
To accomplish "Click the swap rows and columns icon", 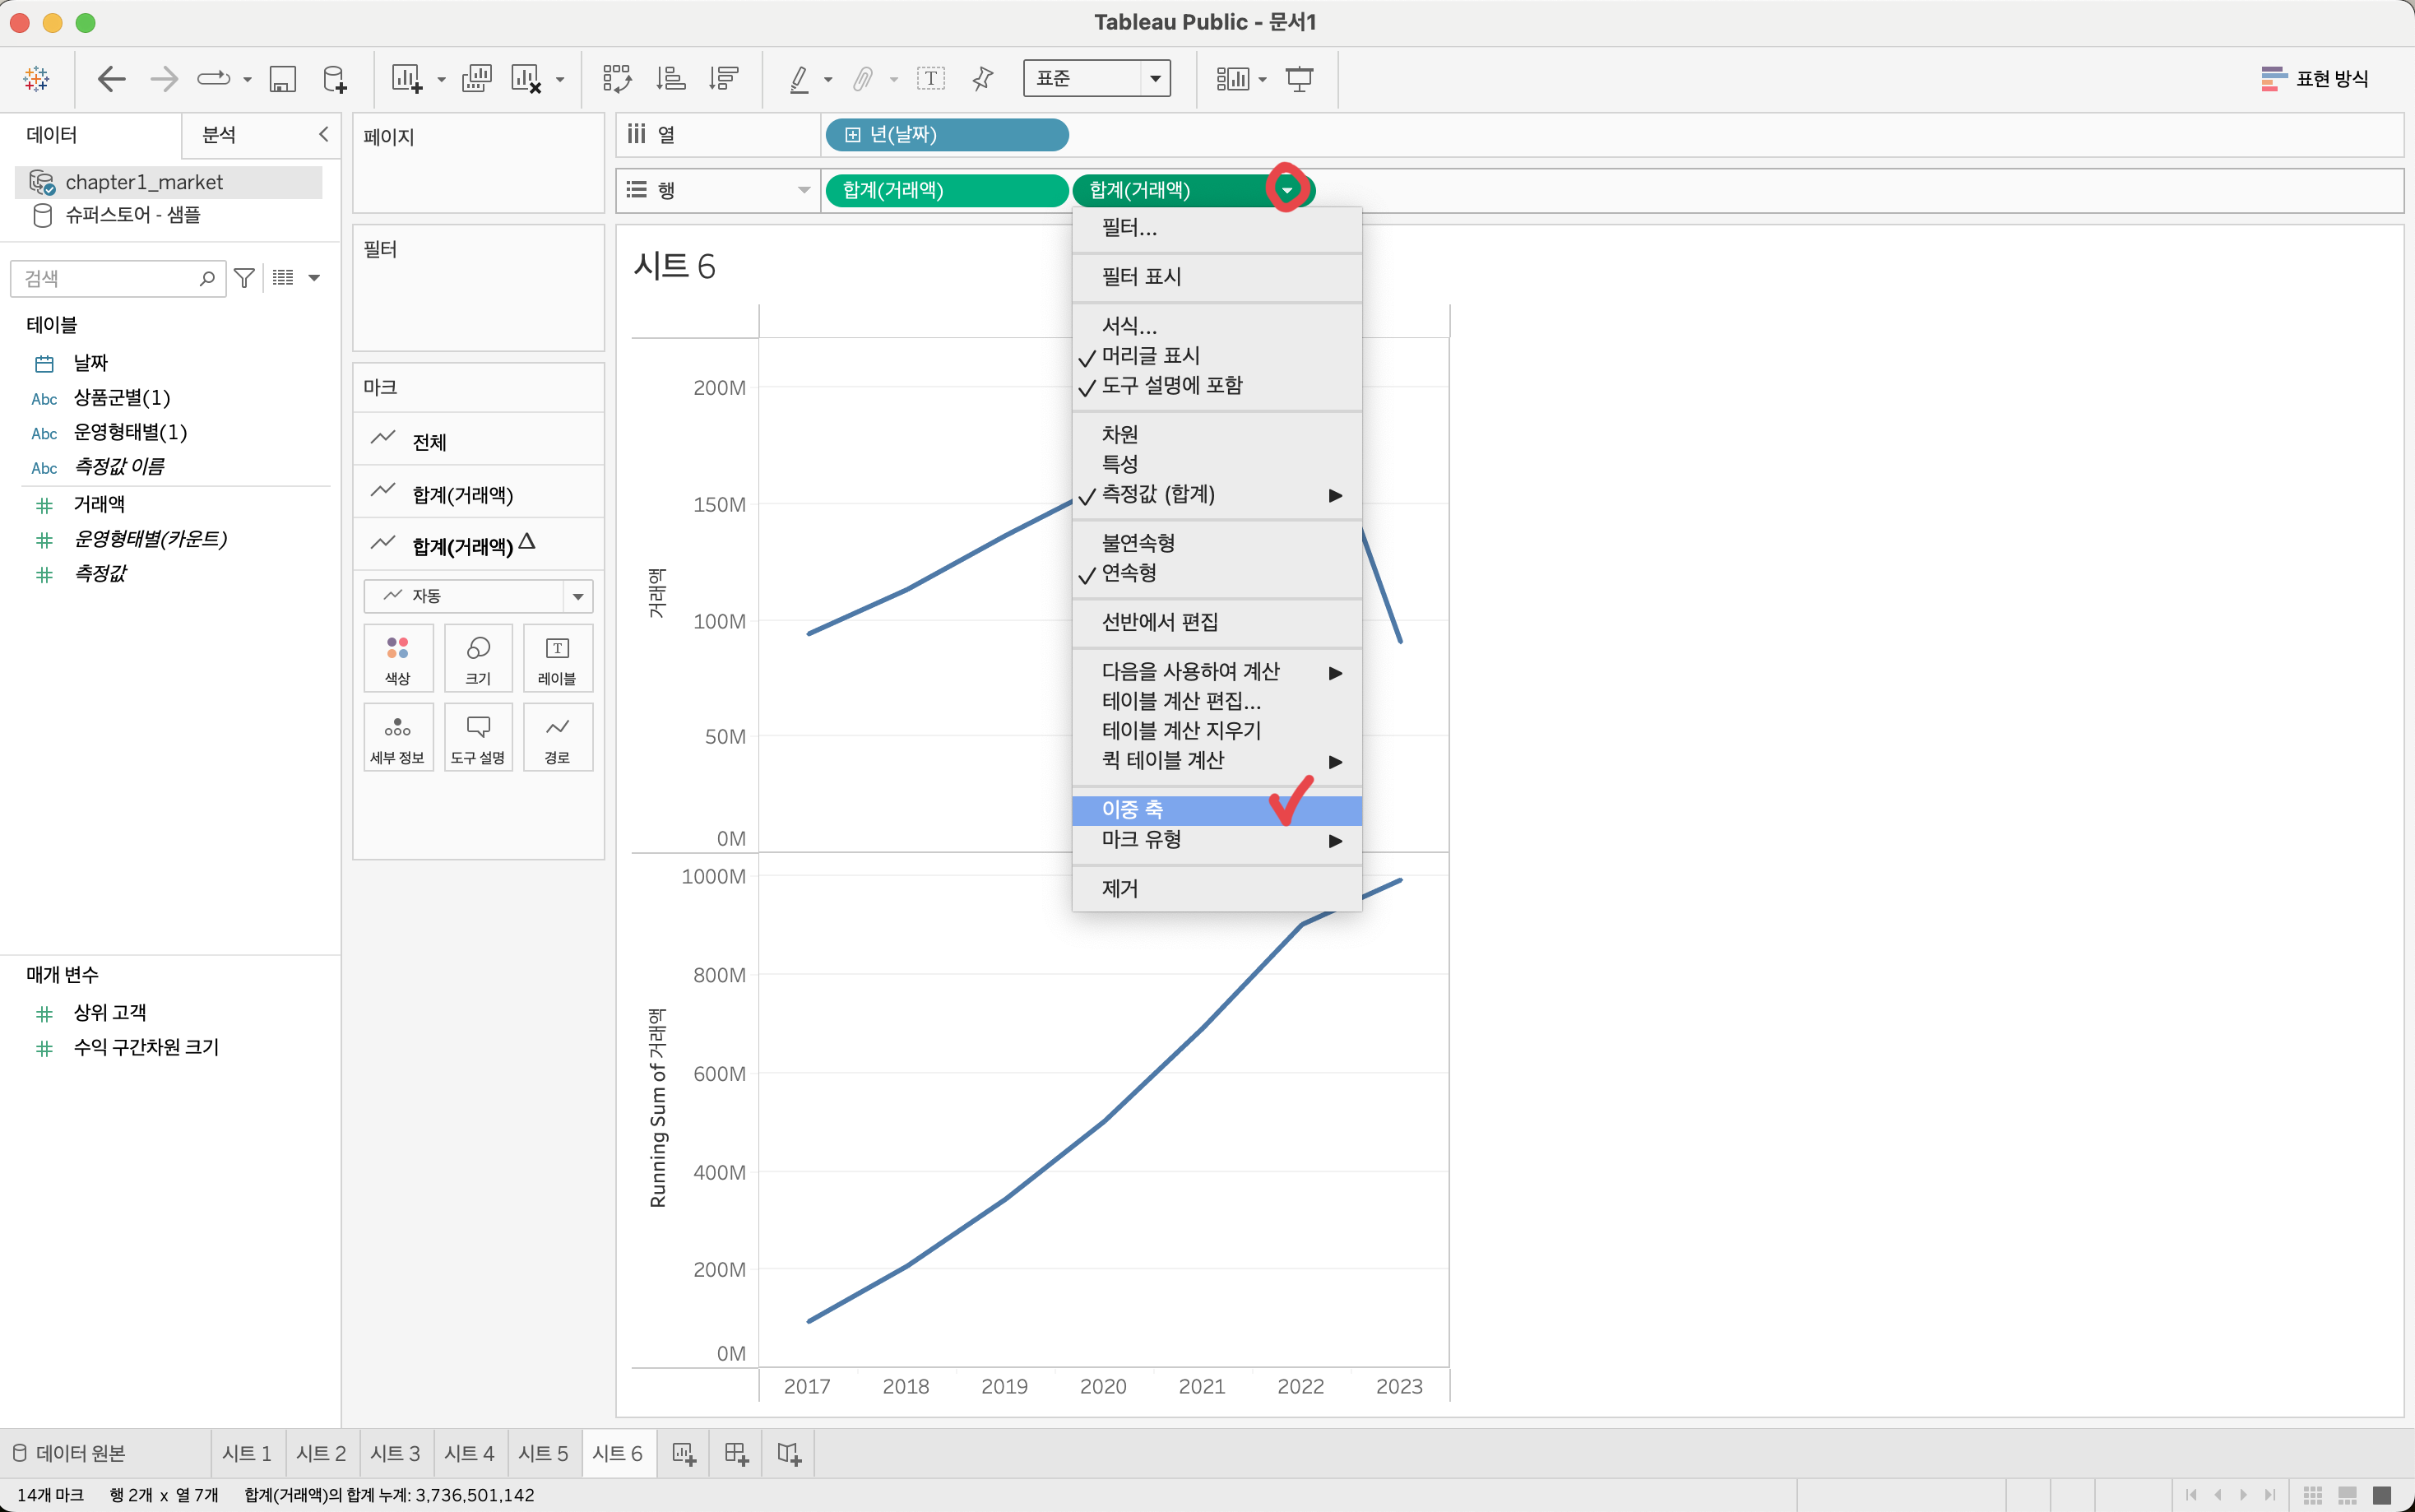I will (617, 78).
